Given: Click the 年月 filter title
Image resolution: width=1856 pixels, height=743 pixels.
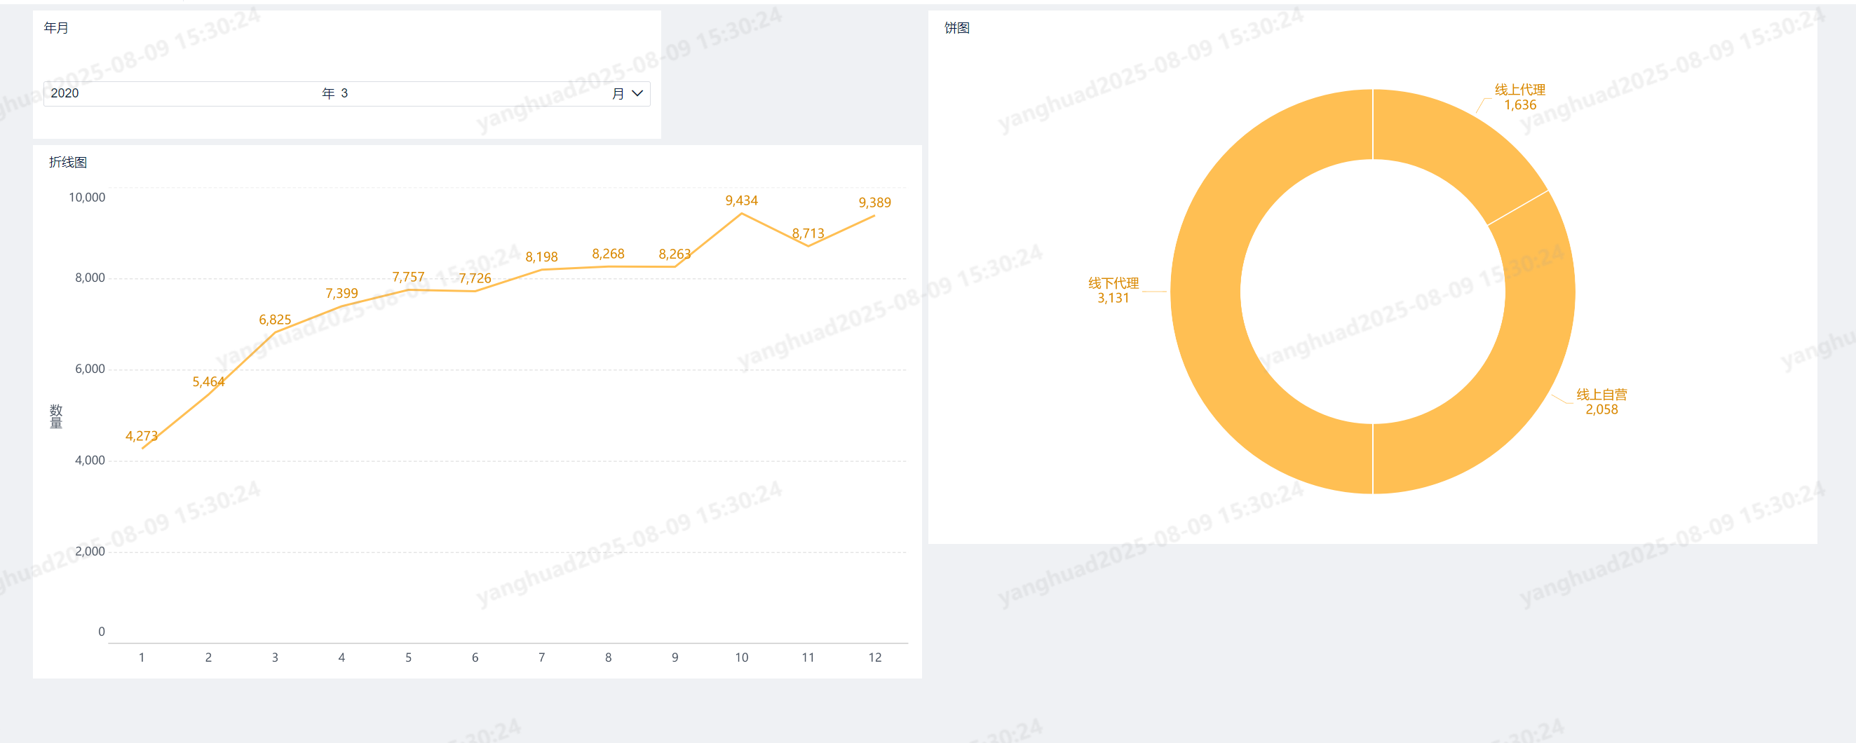Looking at the screenshot, I should [56, 28].
